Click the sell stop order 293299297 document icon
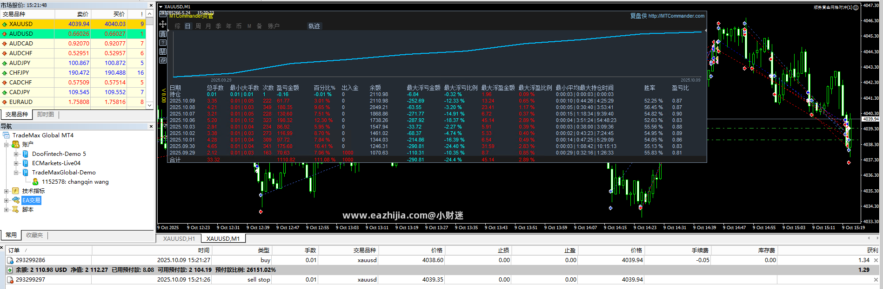 coord(10,280)
